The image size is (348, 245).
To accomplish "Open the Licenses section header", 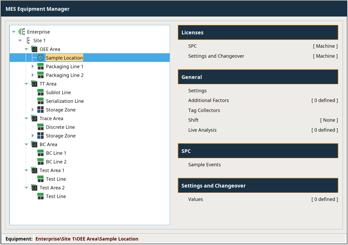I will tap(258, 33).
